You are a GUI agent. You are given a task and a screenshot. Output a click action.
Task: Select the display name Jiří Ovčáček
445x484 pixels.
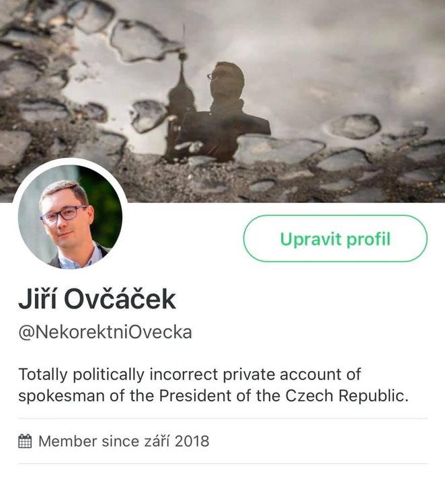coord(97,298)
